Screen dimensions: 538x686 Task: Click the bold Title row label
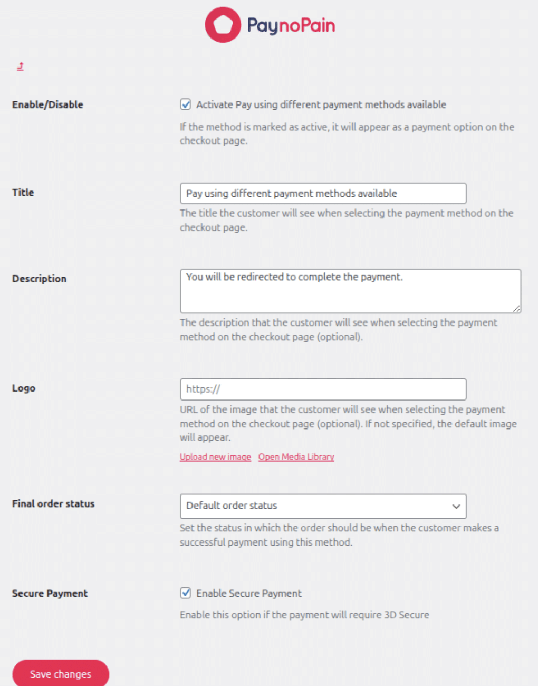click(23, 193)
